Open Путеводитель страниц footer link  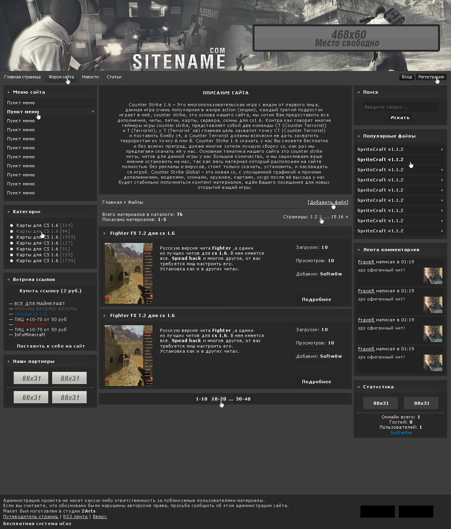[x=31, y=516]
